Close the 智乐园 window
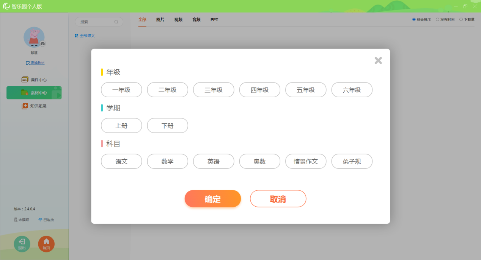 tap(475, 6)
